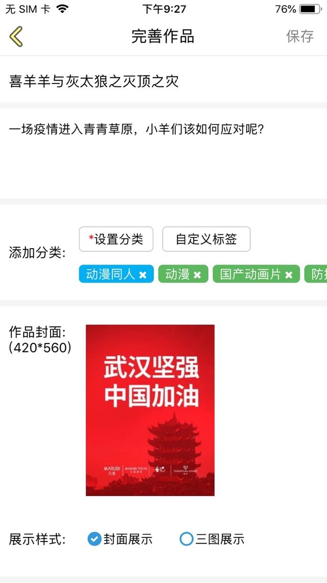Click the title field 喜羊羊与灰太狼之灭顶之灾
The height and width of the screenshot is (583, 327).
pyautogui.click(x=163, y=81)
